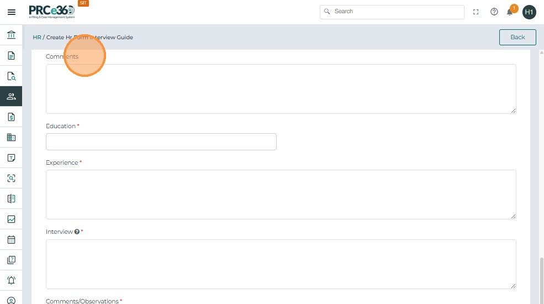Click the calendar icon in sidebar

(11, 240)
